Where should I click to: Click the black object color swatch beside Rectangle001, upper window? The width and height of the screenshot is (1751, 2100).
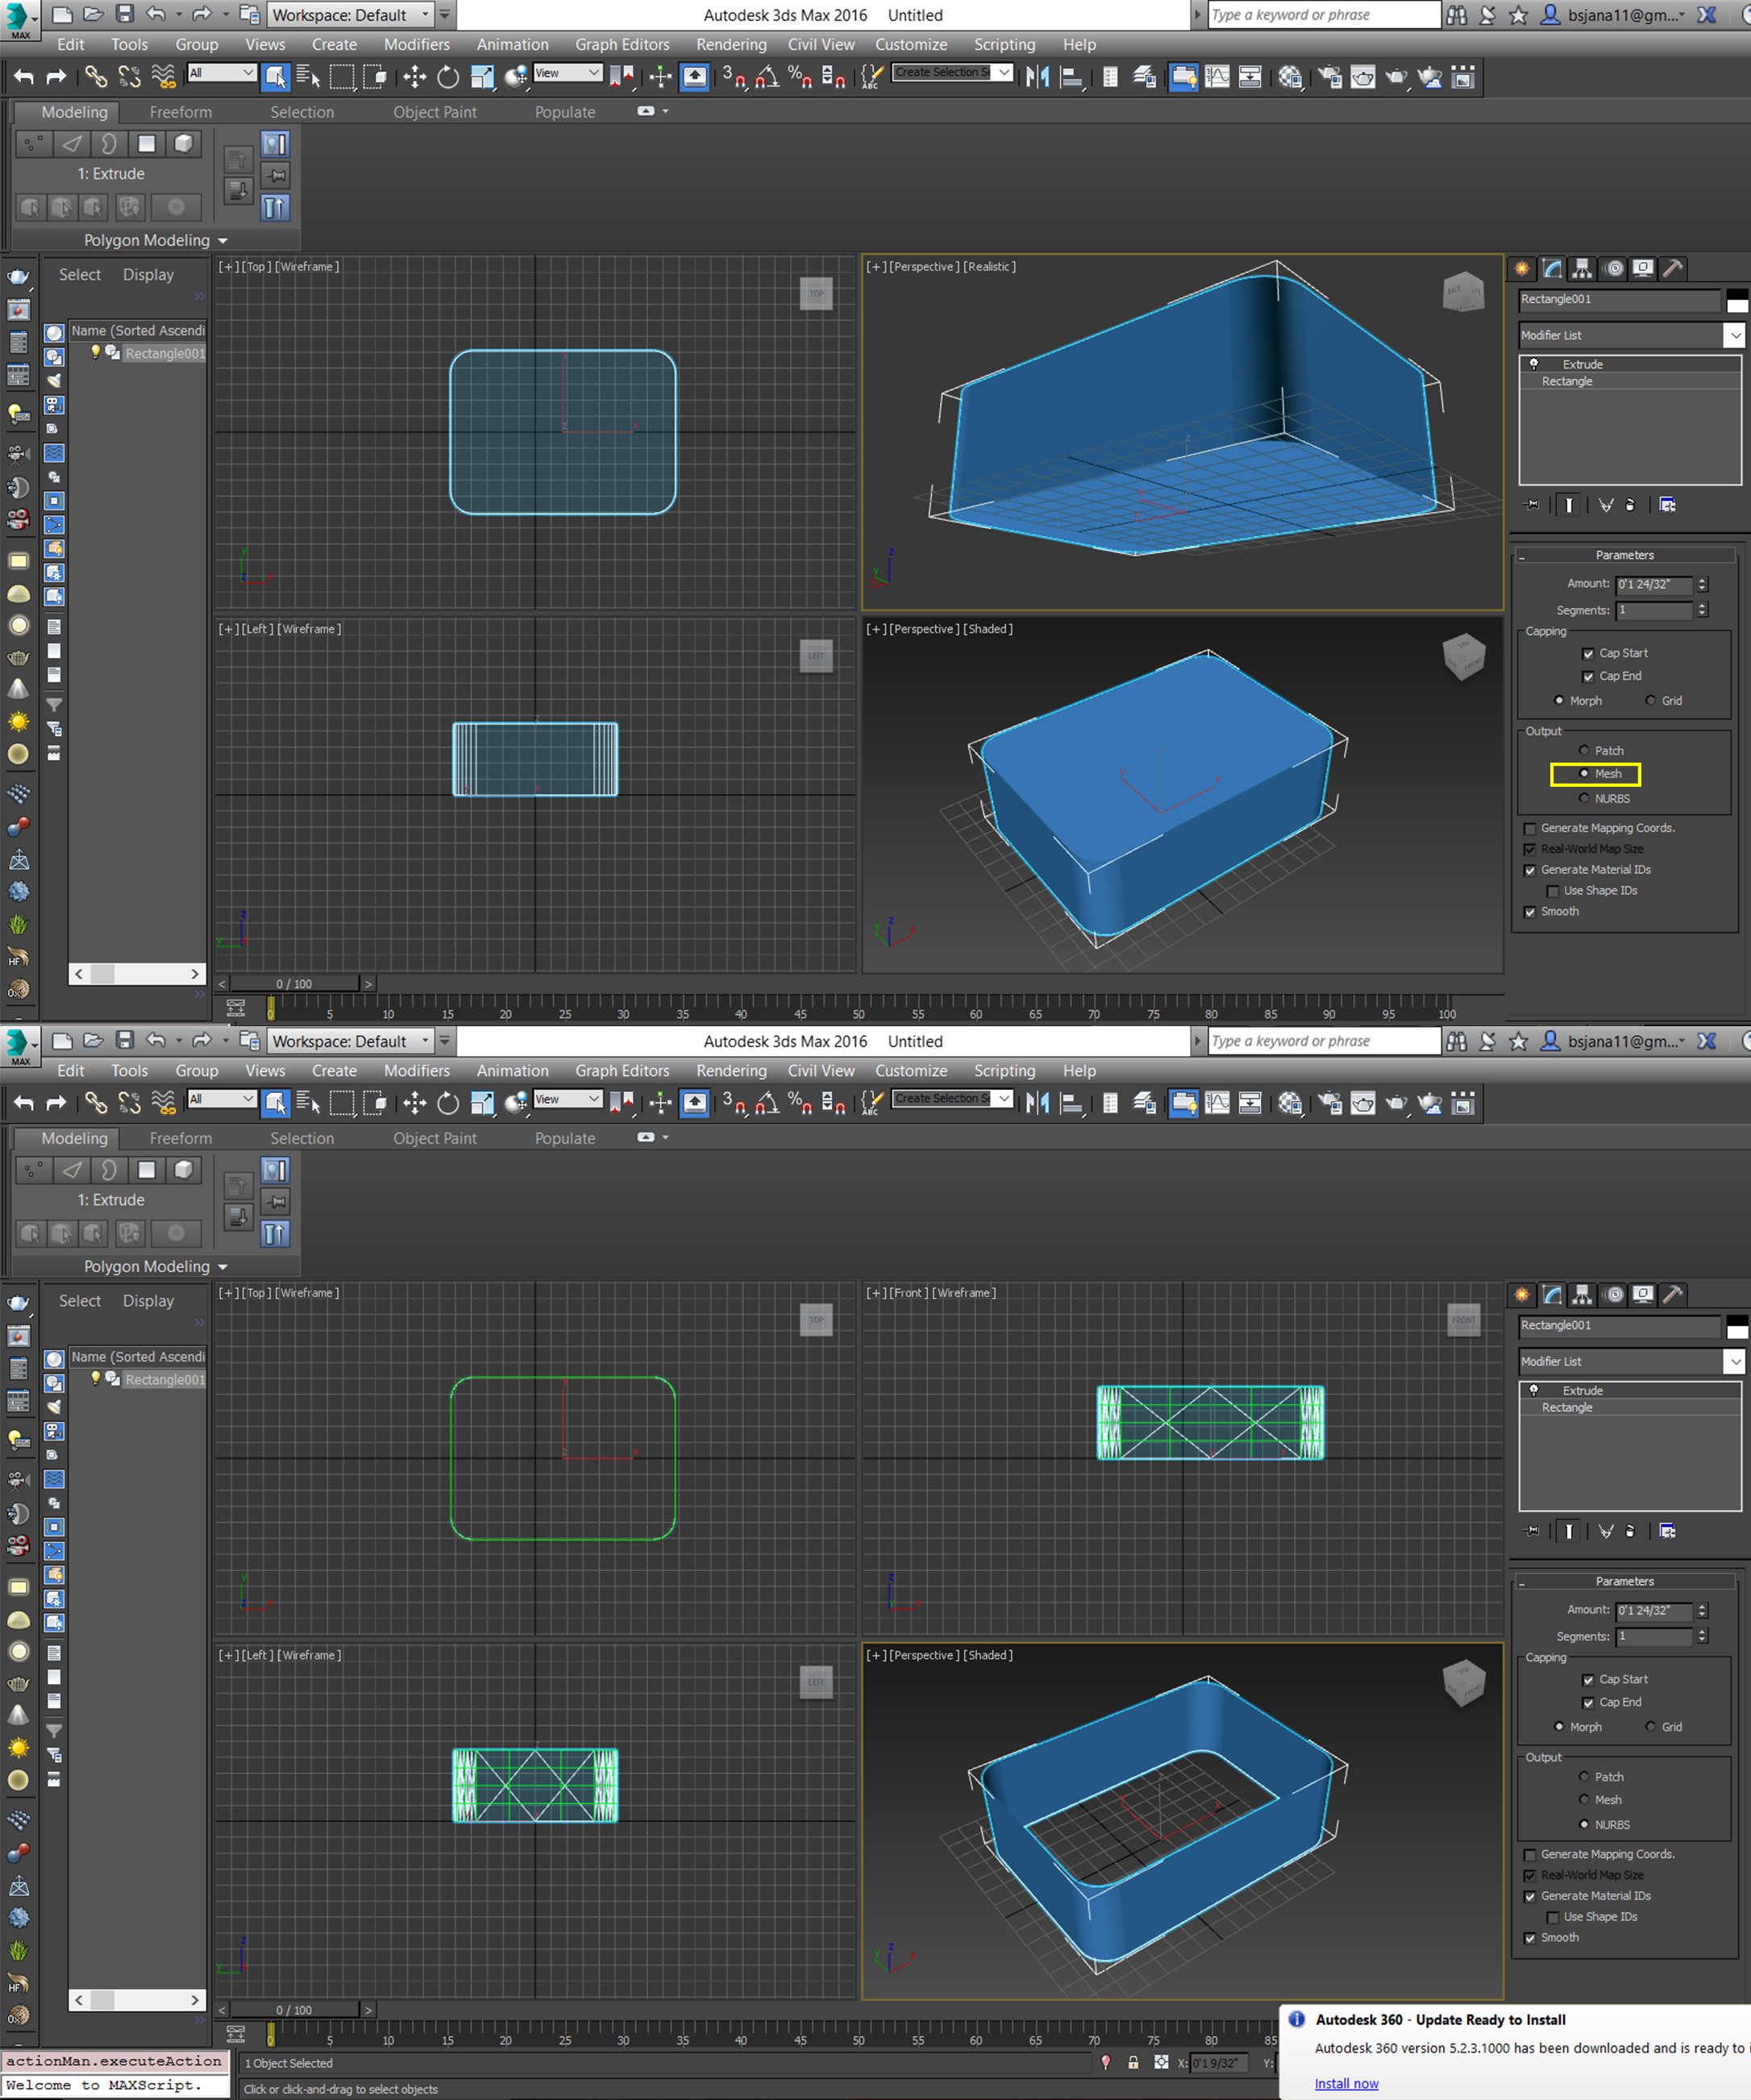[1737, 295]
